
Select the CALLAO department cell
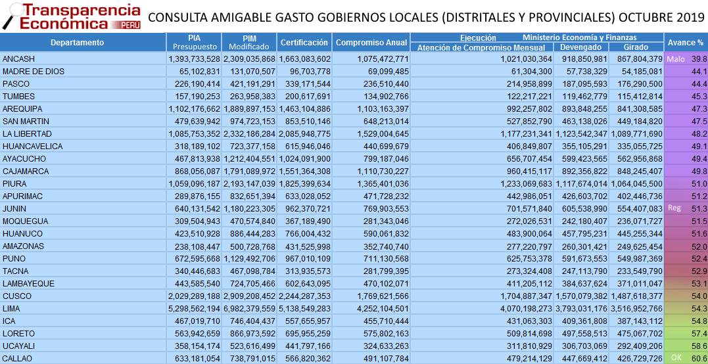[x=83, y=359]
